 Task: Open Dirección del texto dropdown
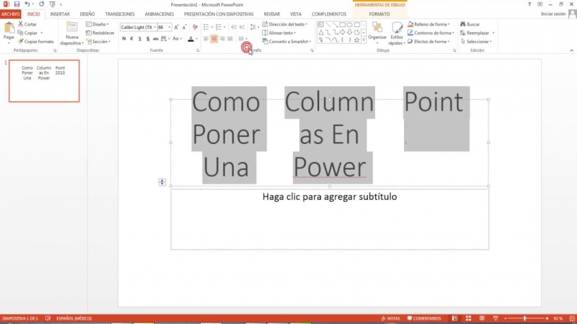coord(285,24)
